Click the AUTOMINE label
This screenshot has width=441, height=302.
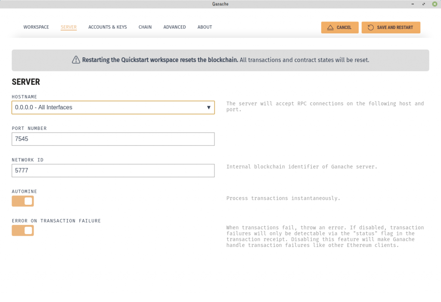click(25, 191)
